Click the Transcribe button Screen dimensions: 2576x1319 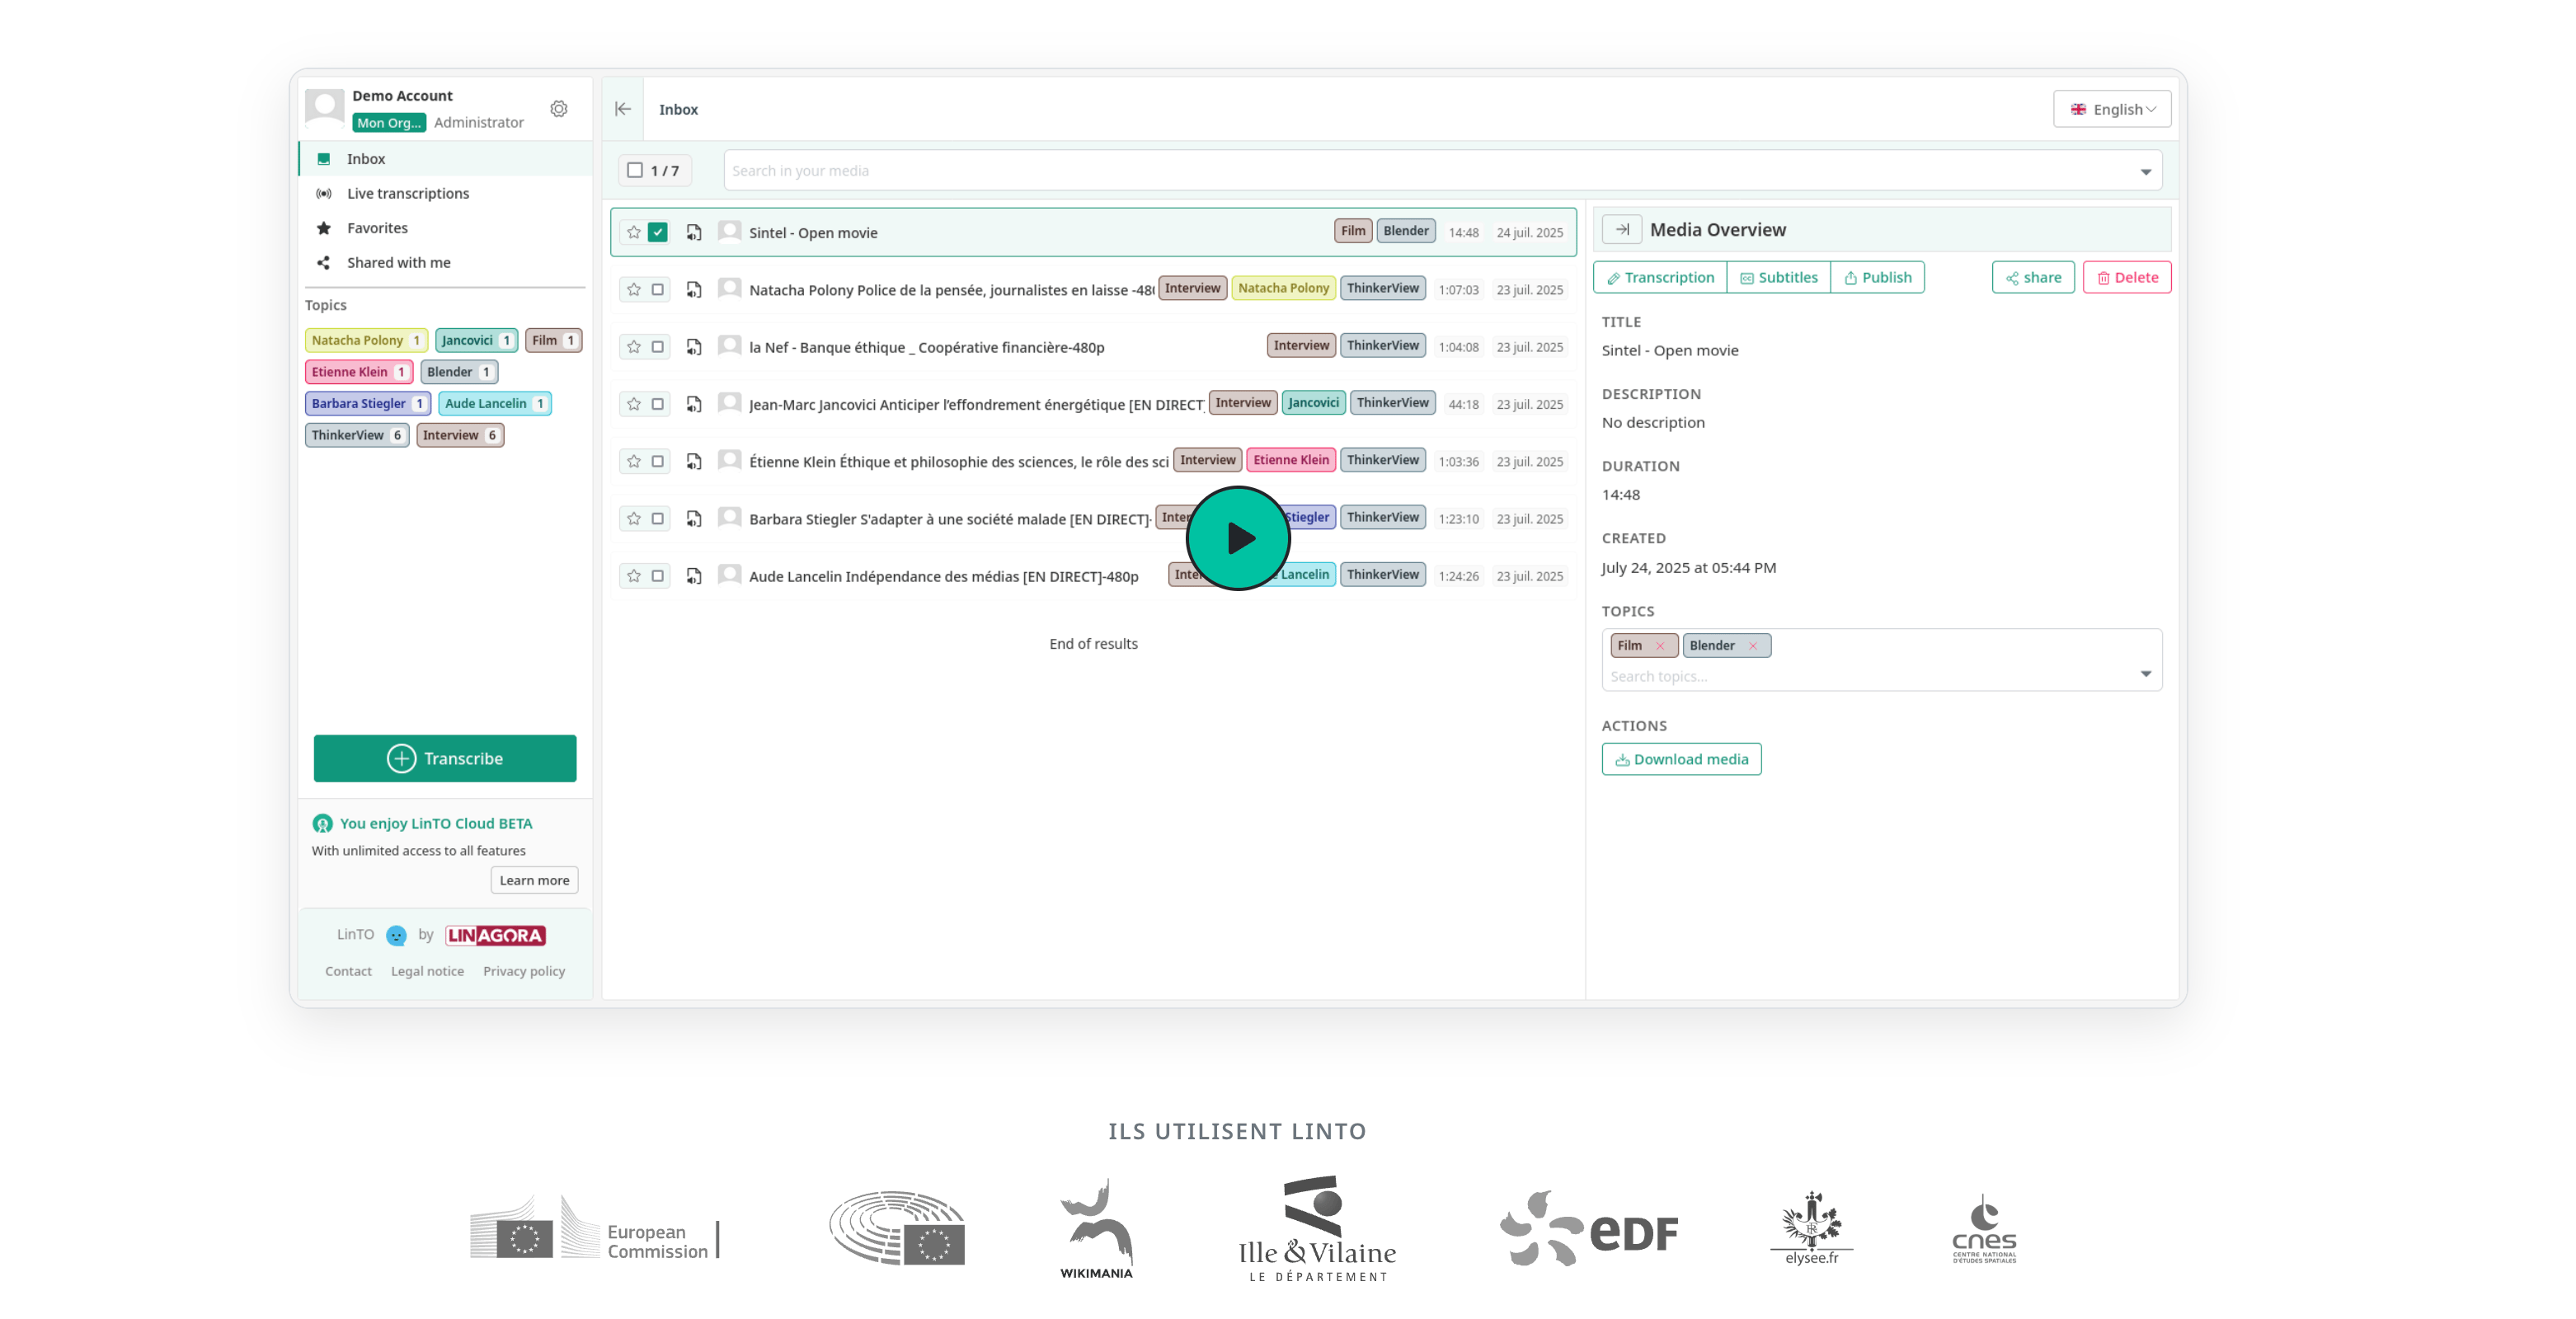pos(445,758)
